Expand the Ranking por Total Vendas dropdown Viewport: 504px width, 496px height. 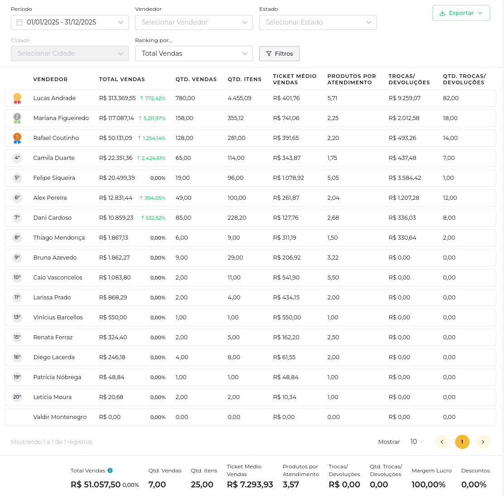[x=194, y=53]
